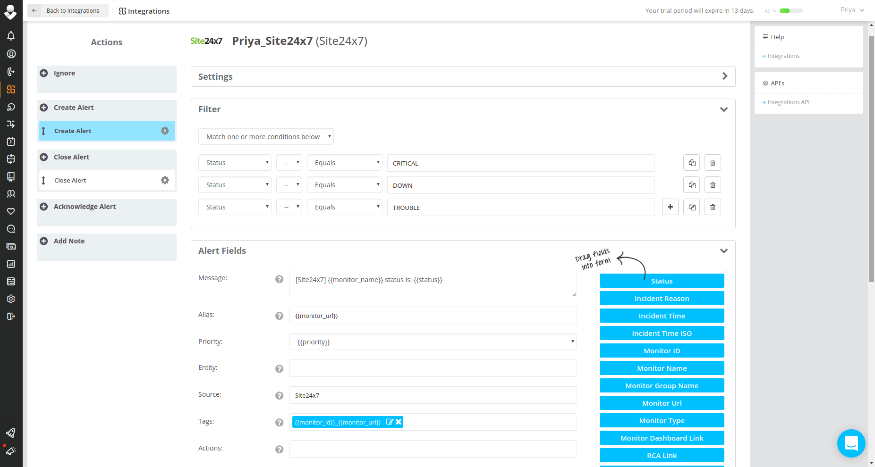Click gear icon on Create Alert action

point(165,131)
